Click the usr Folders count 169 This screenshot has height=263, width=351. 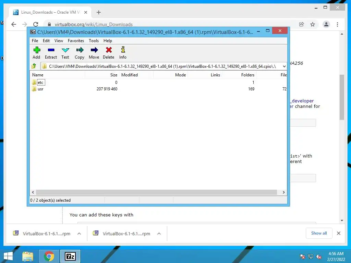251,89
